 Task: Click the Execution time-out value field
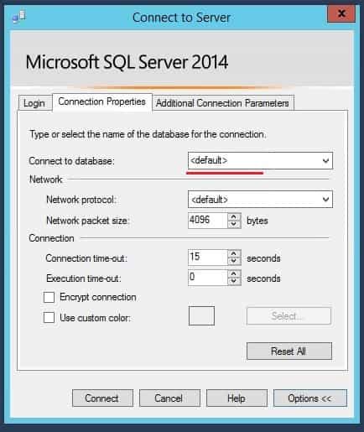[208, 278]
